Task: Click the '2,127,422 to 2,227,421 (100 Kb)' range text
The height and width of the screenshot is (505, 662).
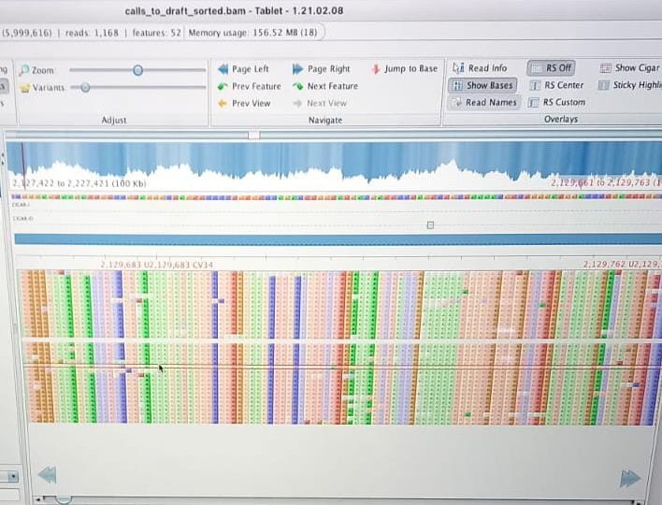Action: 79,183
